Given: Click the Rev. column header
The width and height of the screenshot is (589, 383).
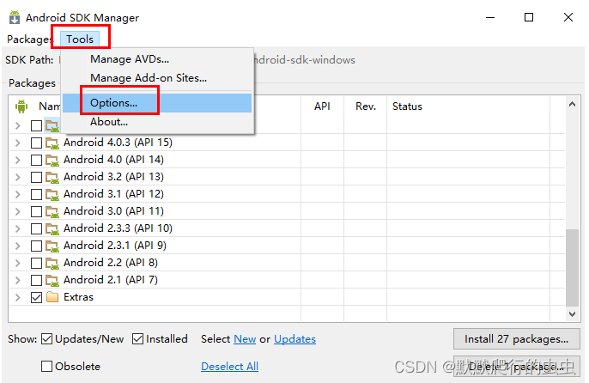Looking at the screenshot, I should point(366,106).
